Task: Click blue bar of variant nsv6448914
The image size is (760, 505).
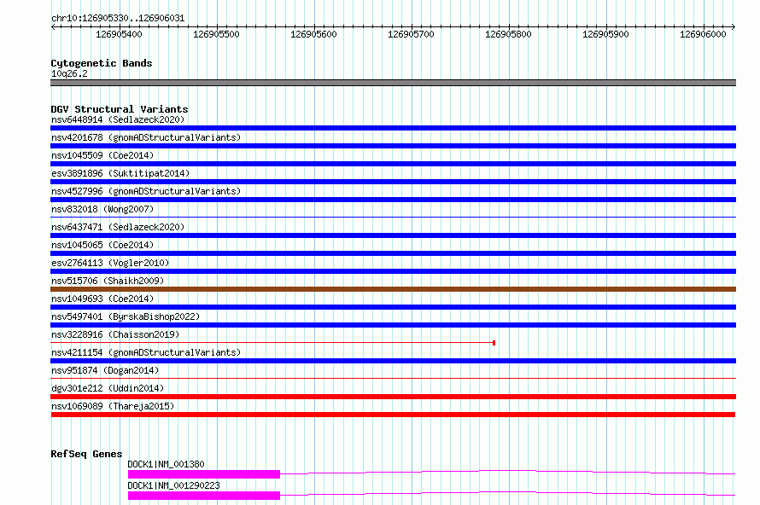Action: [x=393, y=128]
